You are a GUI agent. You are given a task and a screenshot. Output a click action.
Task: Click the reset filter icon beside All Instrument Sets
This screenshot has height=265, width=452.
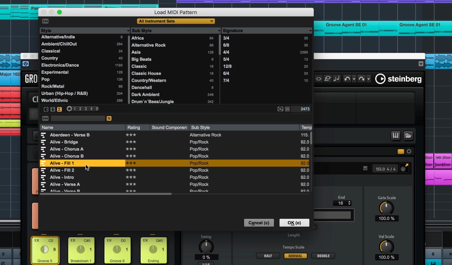45,21
